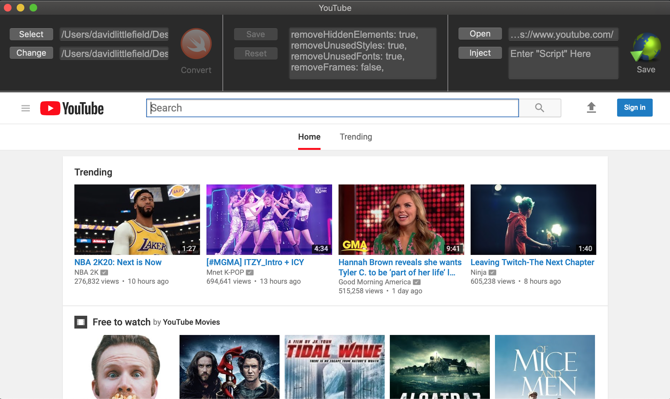Click Ninja verified badge
The height and width of the screenshot is (399, 670).
tap(492, 273)
